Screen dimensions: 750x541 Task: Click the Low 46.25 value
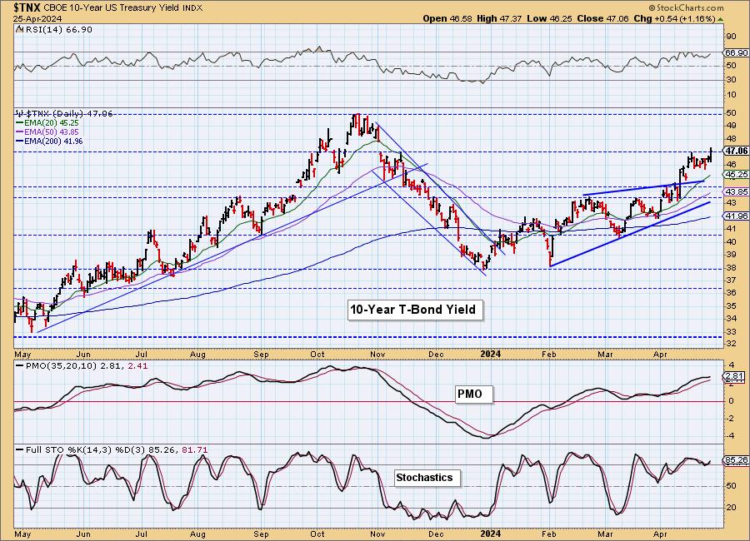[x=549, y=18]
